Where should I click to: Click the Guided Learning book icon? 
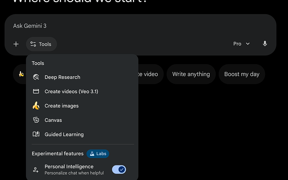tap(36, 134)
